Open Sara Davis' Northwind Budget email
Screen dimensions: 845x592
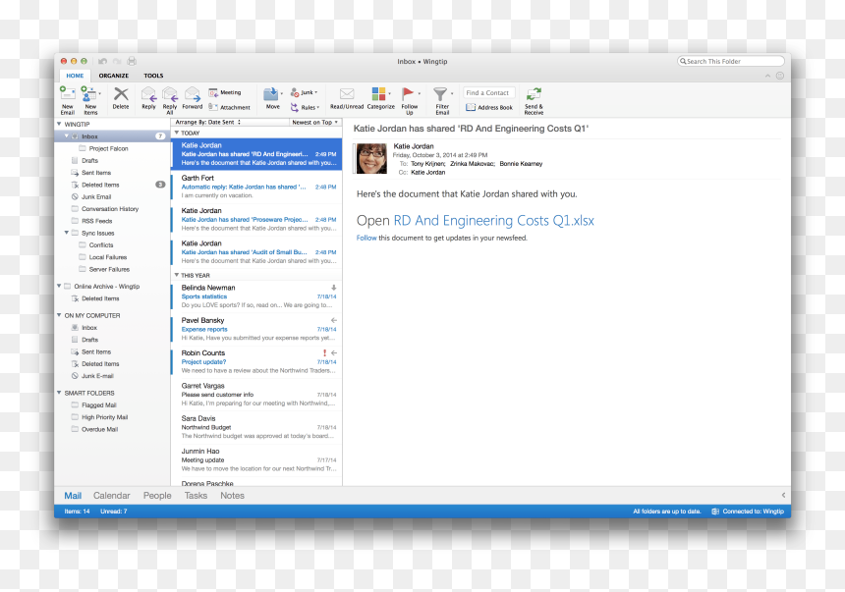coord(256,427)
